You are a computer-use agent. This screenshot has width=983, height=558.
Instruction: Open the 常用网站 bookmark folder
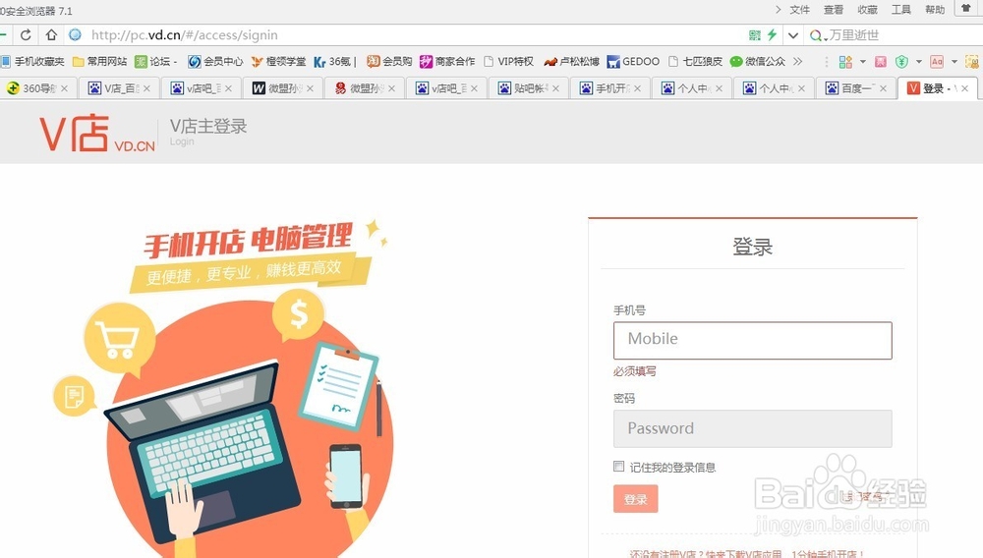point(99,61)
